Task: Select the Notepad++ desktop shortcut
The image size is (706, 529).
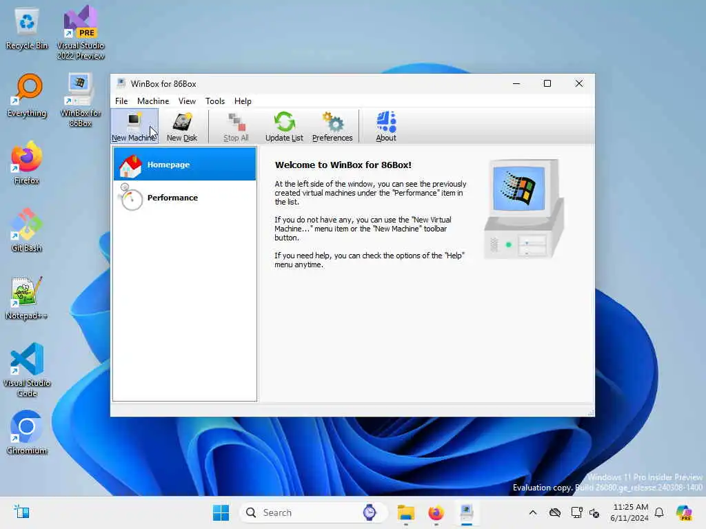Action: tap(27, 298)
